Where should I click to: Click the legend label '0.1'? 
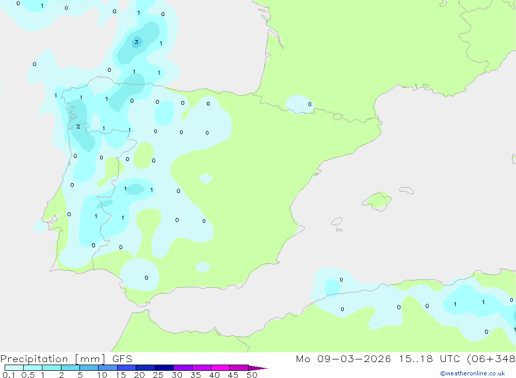click(9, 375)
